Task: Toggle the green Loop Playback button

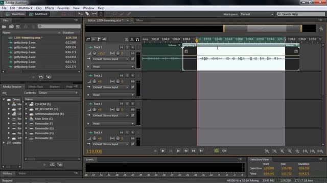Action: click(217, 151)
